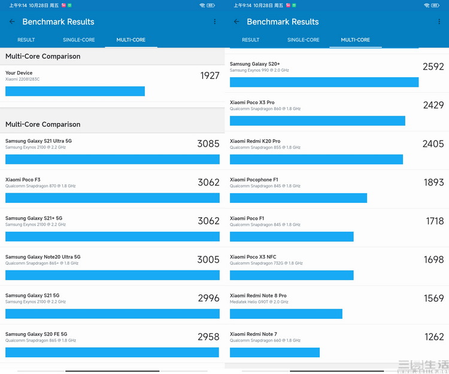449x374 pixels.
Task: Open Xiaomi Poco X3 NFC entry
Action: coord(336,267)
